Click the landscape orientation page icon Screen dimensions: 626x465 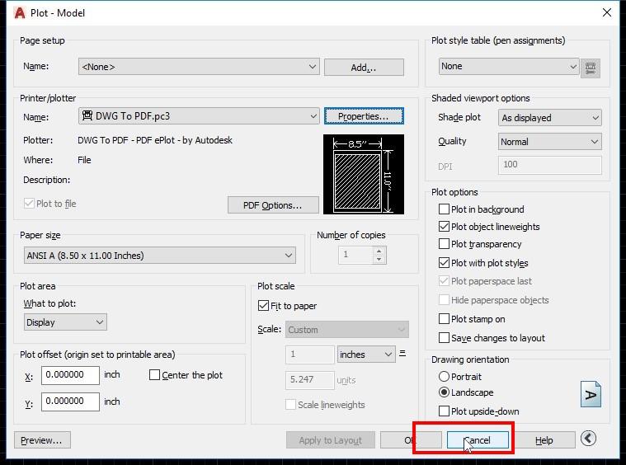click(x=591, y=394)
